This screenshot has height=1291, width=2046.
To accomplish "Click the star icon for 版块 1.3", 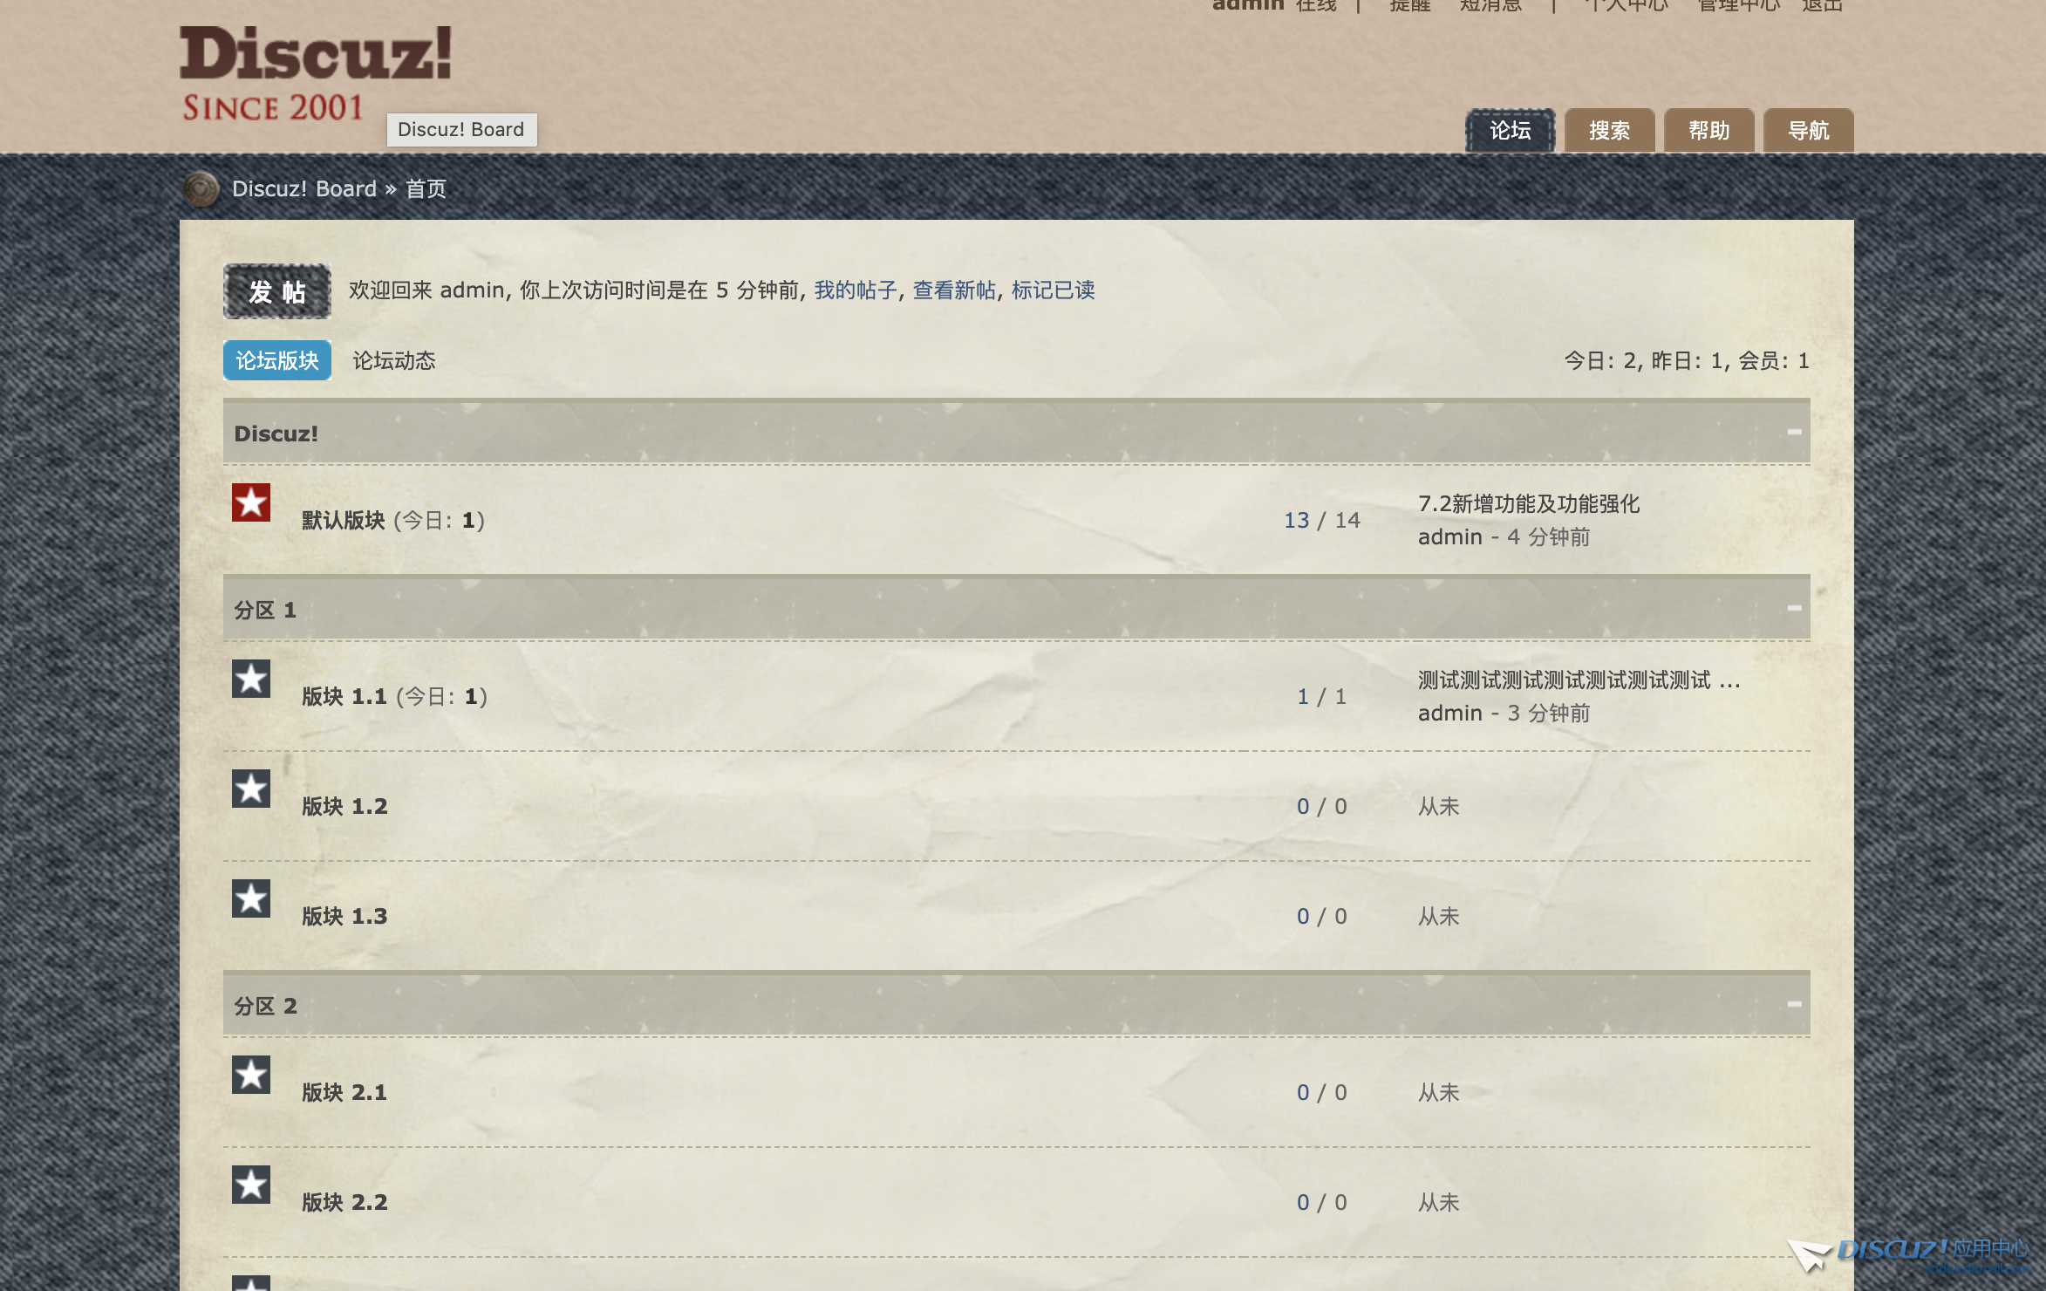I will (251, 898).
